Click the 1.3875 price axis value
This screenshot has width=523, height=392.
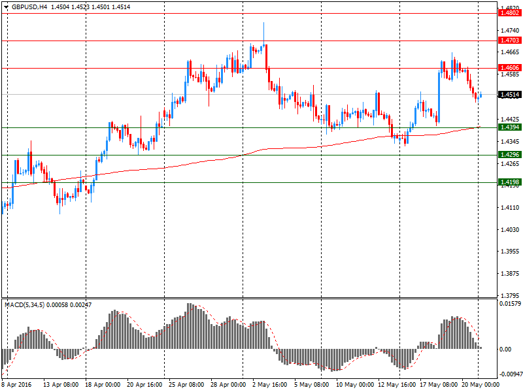(510, 273)
